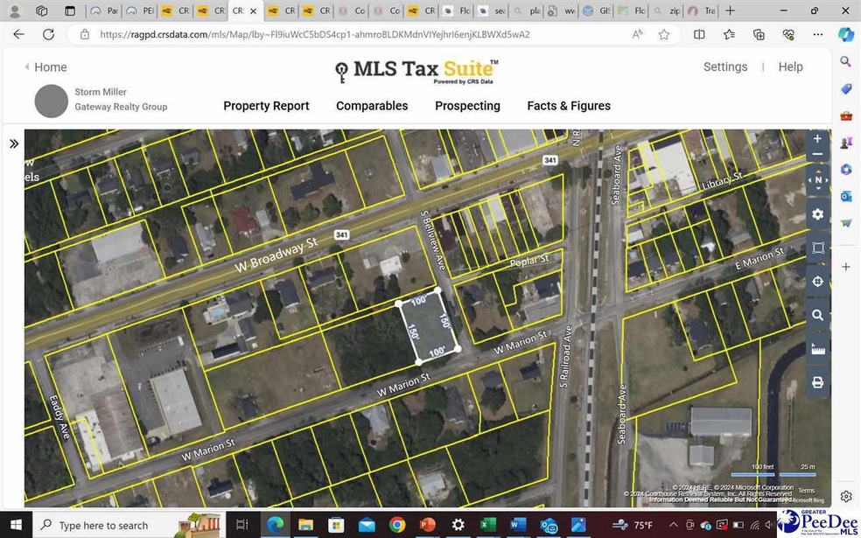Open Excel from the Windows taskbar

tap(487, 525)
